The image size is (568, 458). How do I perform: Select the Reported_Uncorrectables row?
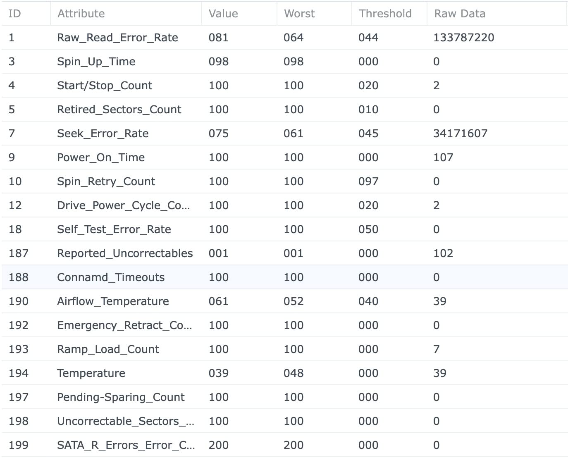284,253
